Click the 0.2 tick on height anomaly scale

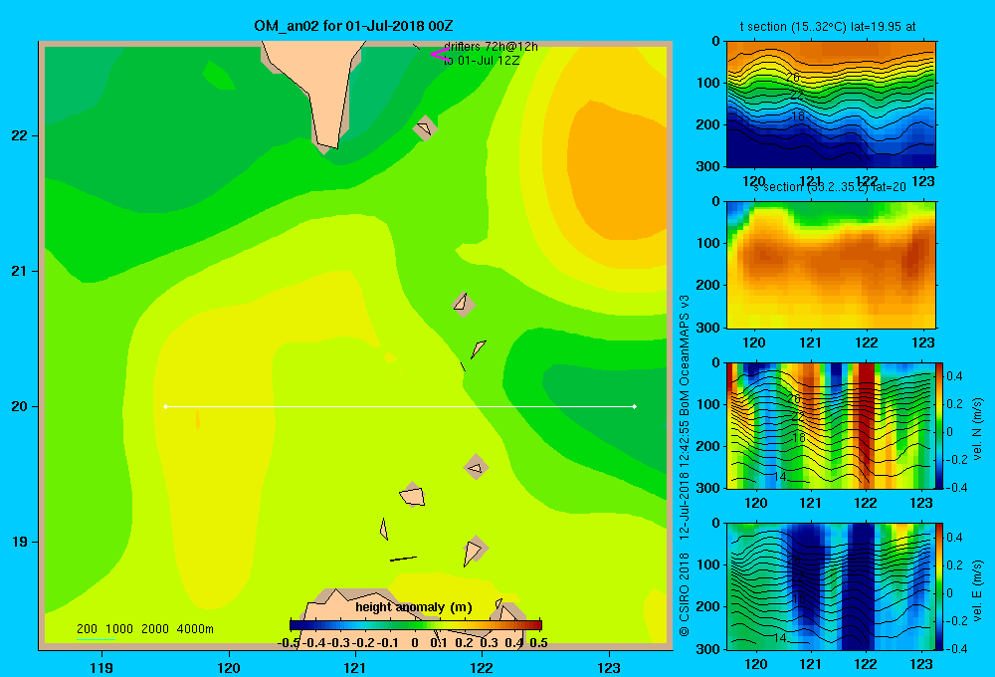tap(464, 643)
